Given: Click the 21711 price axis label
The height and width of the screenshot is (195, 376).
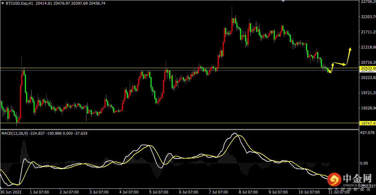Looking at the screenshot, I should (x=368, y=32).
